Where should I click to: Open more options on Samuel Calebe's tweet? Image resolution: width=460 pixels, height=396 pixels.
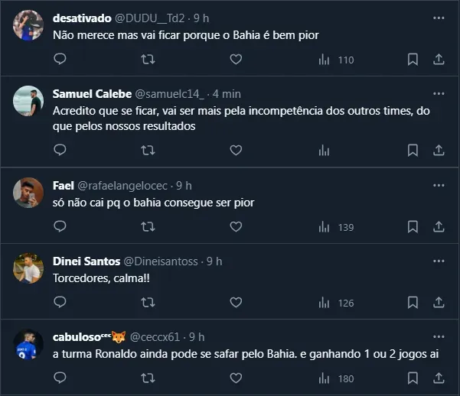[x=439, y=93]
